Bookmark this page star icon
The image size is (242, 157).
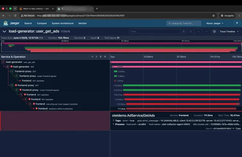[213, 15]
